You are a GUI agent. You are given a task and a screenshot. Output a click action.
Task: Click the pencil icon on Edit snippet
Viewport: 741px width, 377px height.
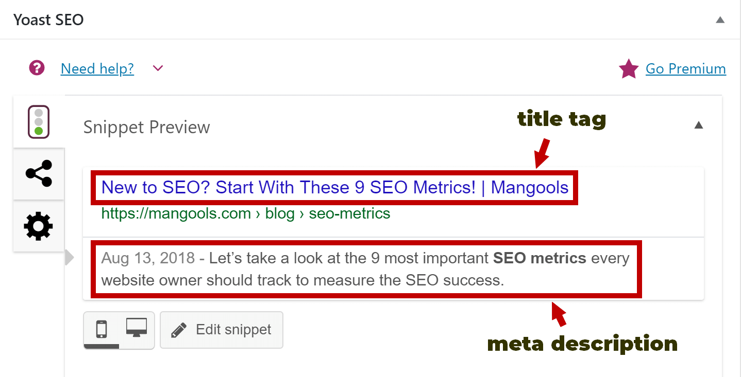pos(178,330)
